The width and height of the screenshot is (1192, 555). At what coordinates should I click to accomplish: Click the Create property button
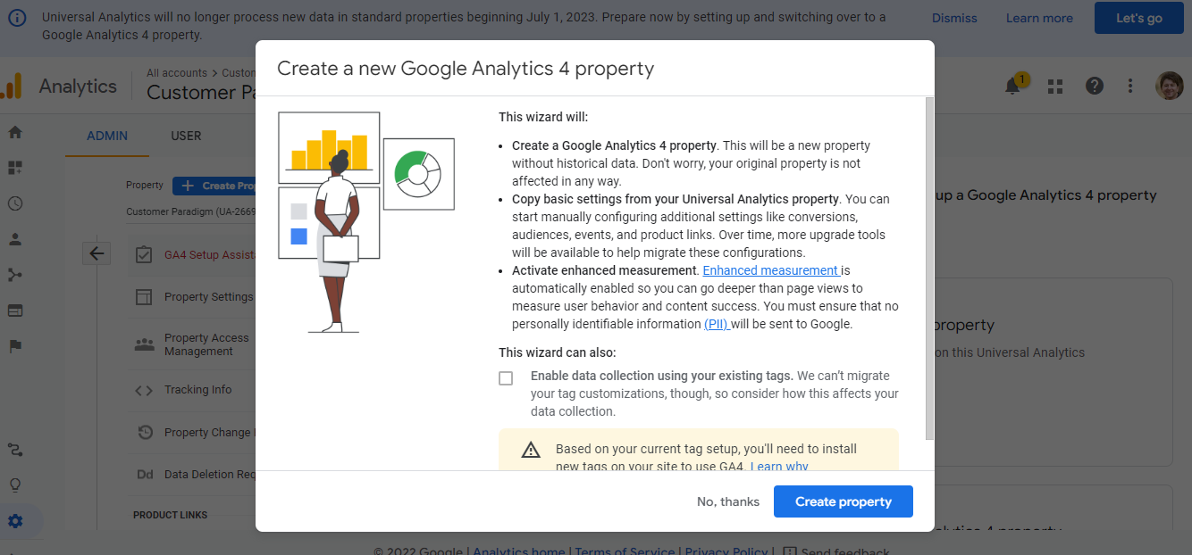click(x=843, y=501)
